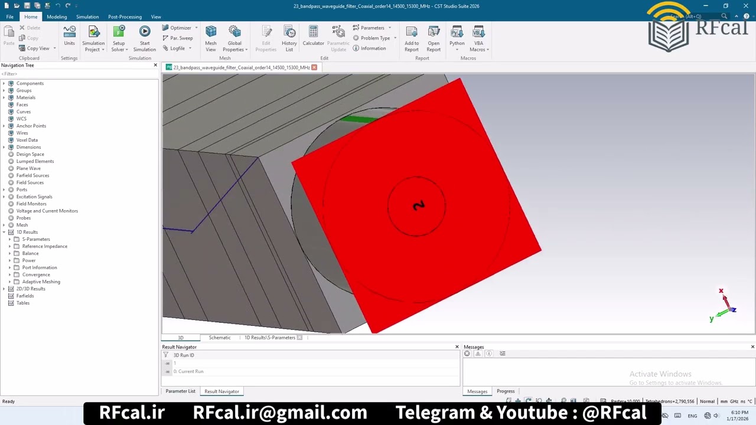756x425 pixels.
Task: Click port 2 label in 3D view
Action: 418,205
